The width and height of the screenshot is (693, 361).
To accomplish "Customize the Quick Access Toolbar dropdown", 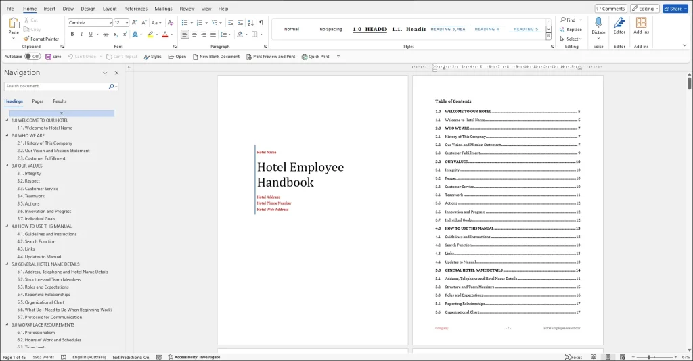I will [338, 57].
